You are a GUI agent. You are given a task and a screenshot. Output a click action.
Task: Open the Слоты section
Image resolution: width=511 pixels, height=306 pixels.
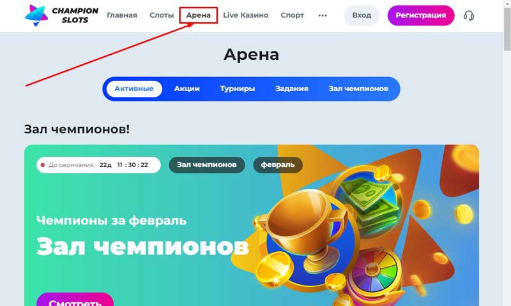coord(162,15)
